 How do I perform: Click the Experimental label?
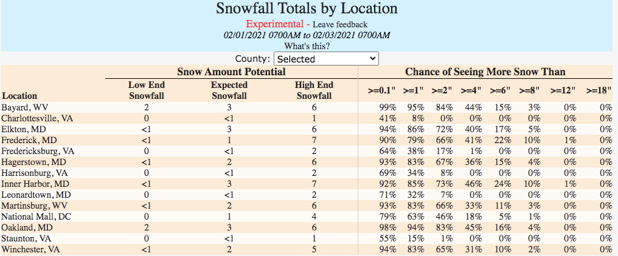tap(275, 24)
